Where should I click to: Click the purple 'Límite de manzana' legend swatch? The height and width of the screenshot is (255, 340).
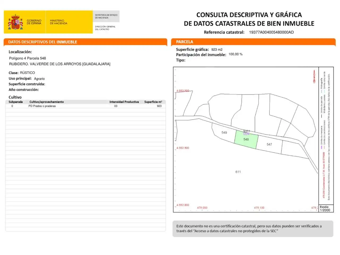[x=321, y=147]
